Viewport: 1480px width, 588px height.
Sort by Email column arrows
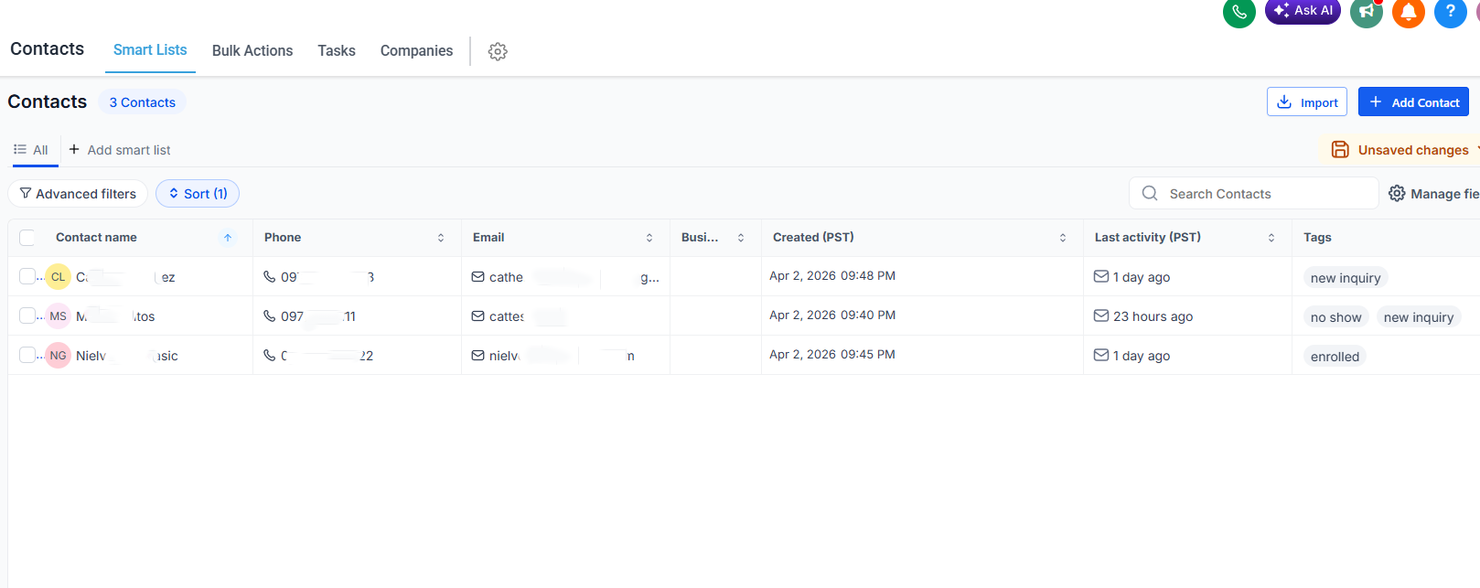[x=649, y=238]
